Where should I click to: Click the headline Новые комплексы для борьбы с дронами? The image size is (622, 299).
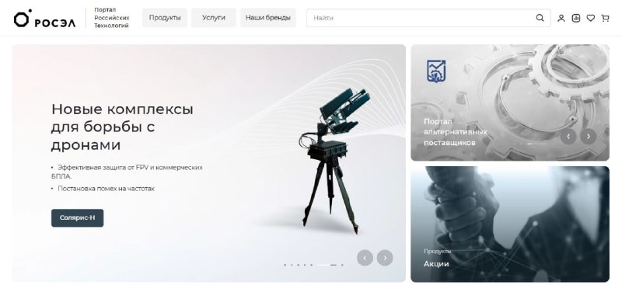pos(122,127)
